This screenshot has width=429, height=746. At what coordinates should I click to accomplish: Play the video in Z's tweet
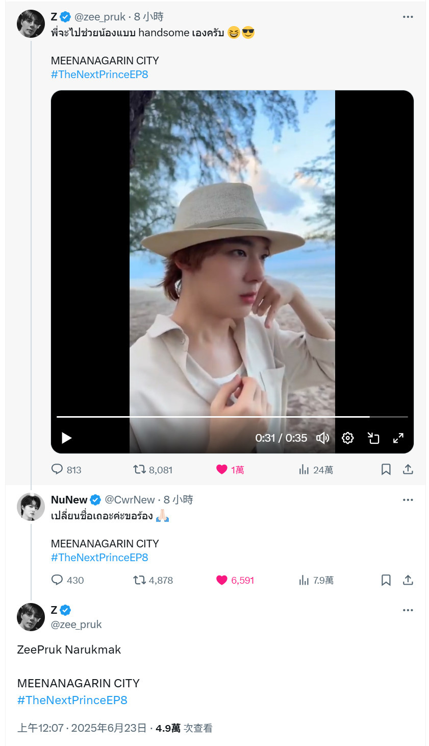pyautogui.click(x=66, y=438)
